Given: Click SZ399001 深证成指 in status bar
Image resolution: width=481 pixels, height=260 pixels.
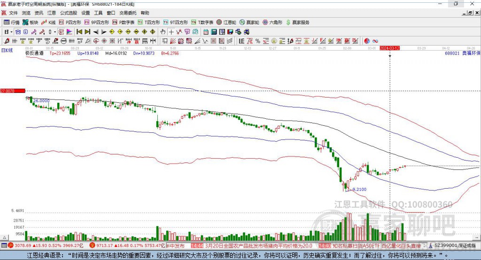Looking at the screenshot, I should [x=452, y=245].
